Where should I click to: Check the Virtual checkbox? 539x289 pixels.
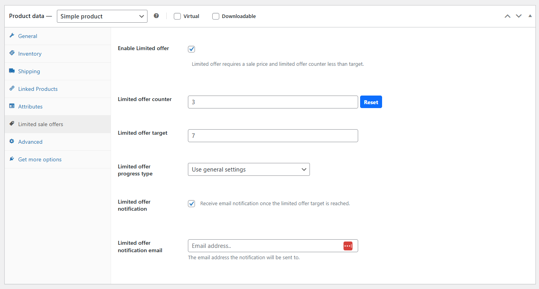pos(177,16)
